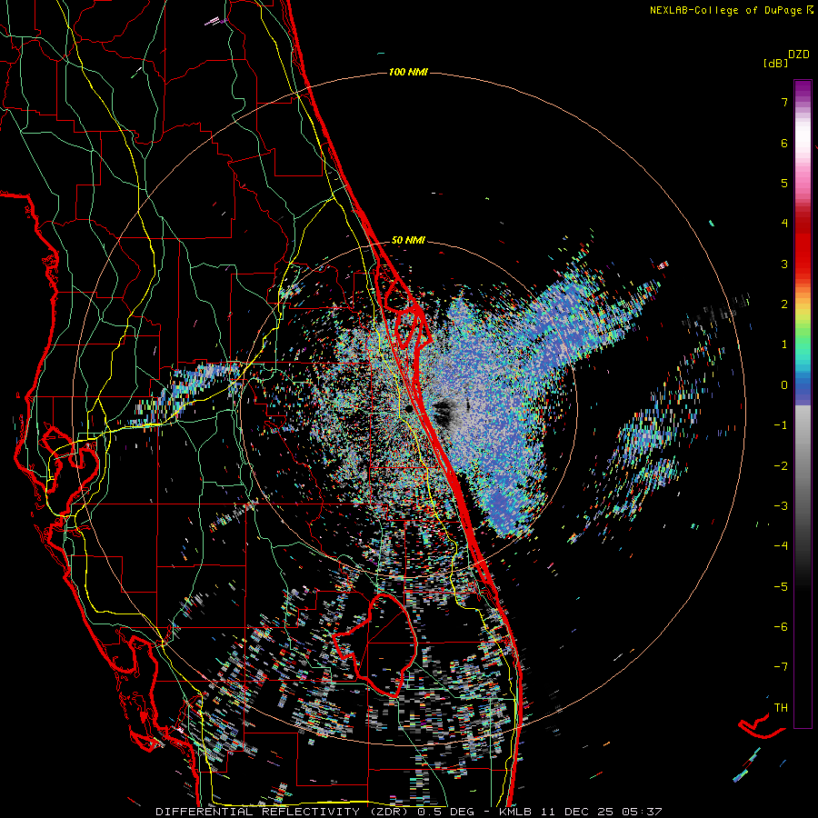
Task: Click the red lake outline south of the radar
Action: click(x=374, y=646)
